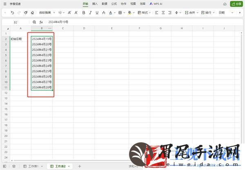Expand 工作表1 sheet tab menu arrow
This screenshot has height=170, width=245.
click(42, 166)
